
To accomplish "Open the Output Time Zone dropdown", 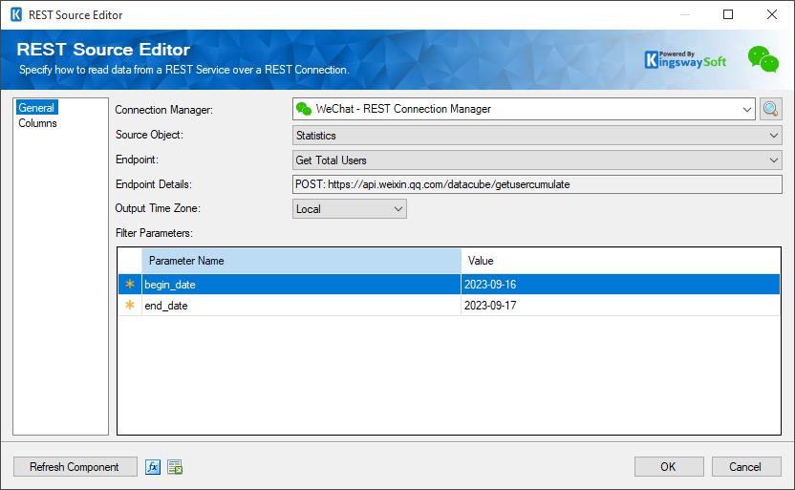I will coord(350,209).
